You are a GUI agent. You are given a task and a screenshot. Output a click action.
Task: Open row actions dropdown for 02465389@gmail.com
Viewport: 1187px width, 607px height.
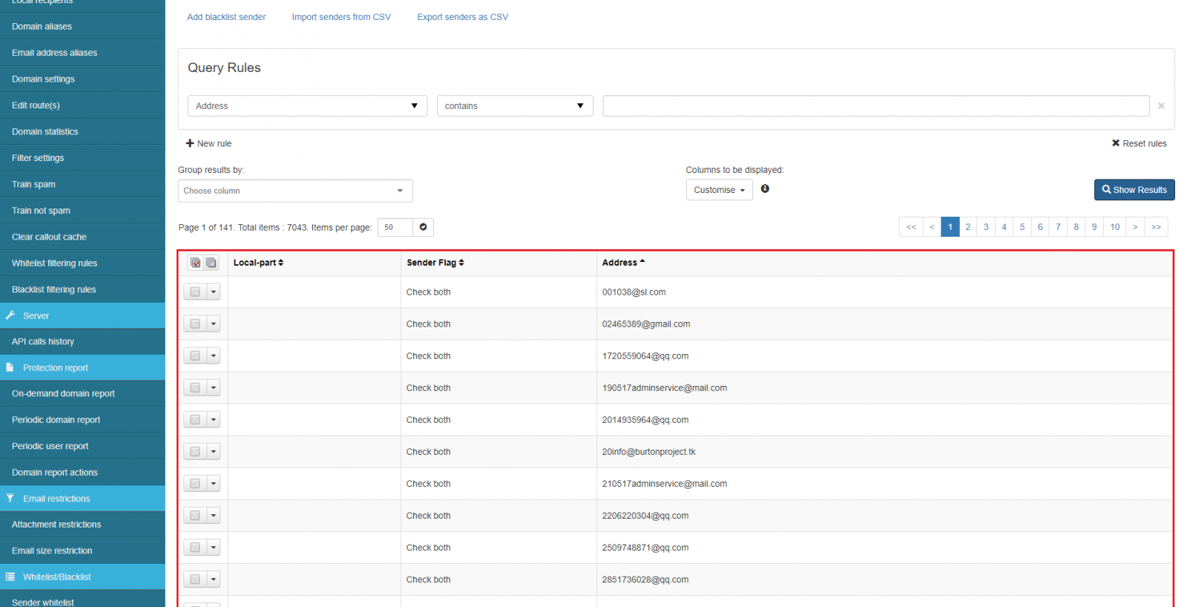point(214,324)
